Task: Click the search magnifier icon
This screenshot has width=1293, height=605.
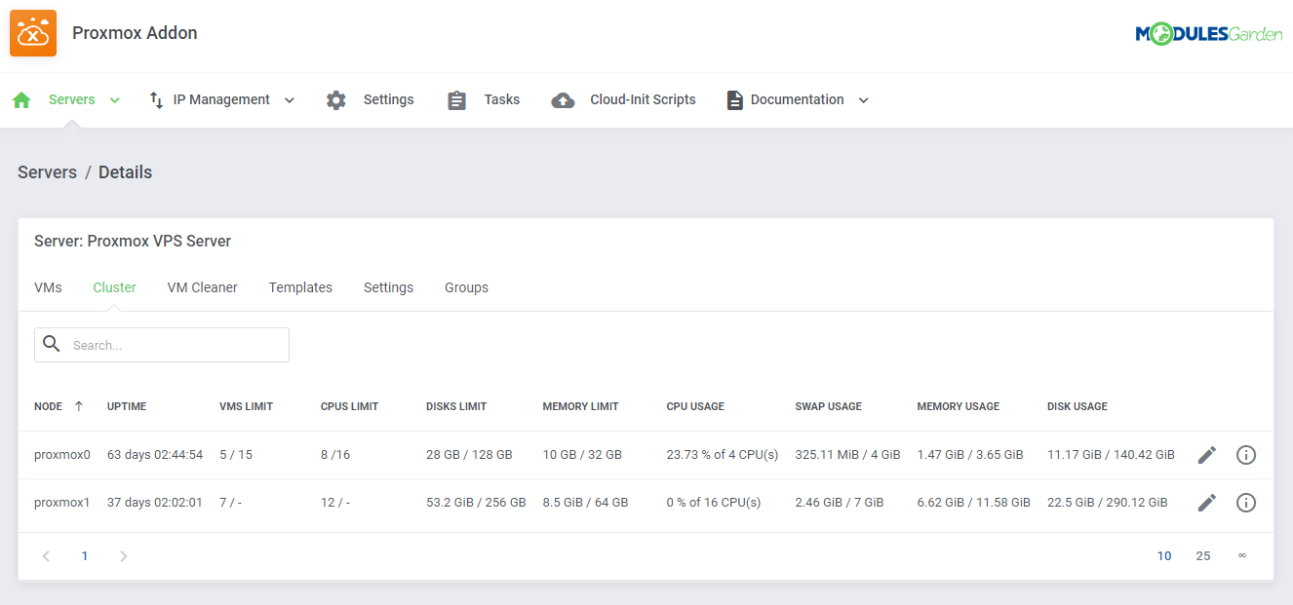Action: point(52,344)
